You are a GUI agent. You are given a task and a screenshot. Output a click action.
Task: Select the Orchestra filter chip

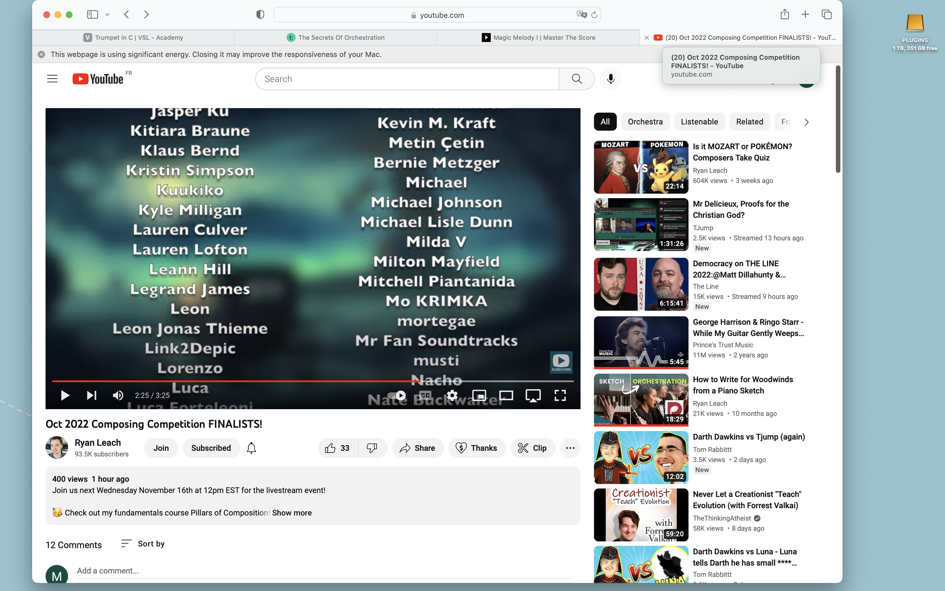(x=645, y=121)
